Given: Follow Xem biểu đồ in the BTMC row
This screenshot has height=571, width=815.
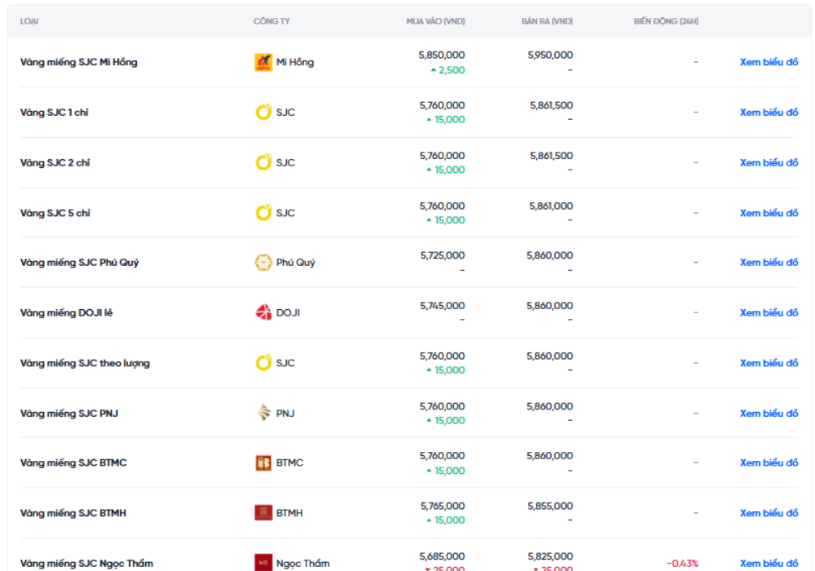Looking at the screenshot, I should click(769, 463).
